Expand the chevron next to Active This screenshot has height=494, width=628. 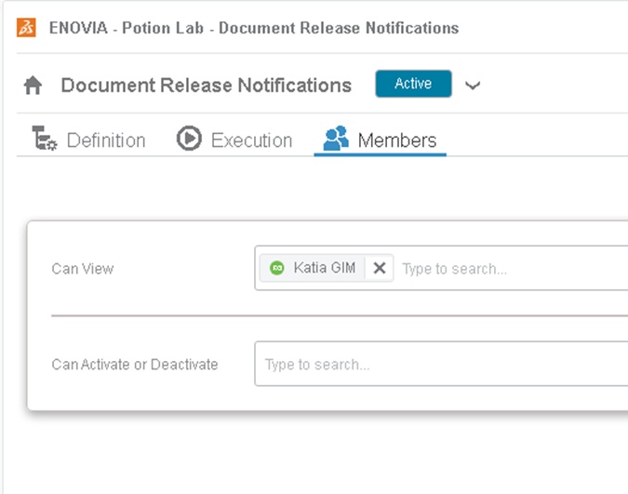point(473,86)
